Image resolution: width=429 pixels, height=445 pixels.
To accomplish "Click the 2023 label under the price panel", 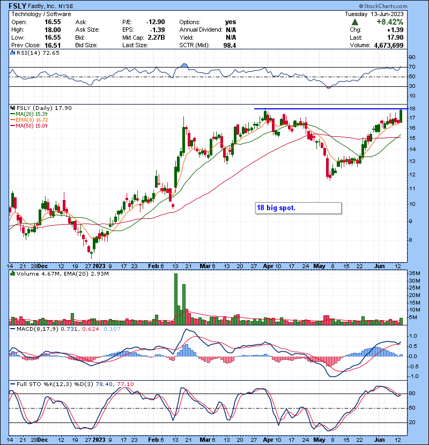I will coord(99,266).
